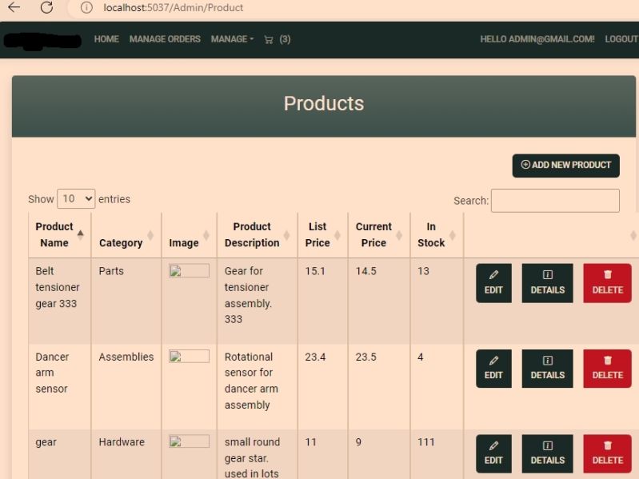This screenshot has width=639, height=479.
Task: Click ADD NEW PRODUCT button
Action: click(x=566, y=166)
